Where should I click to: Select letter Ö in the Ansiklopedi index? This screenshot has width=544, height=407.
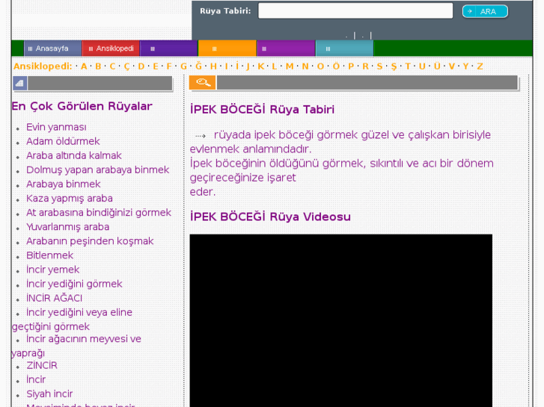click(336, 66)
